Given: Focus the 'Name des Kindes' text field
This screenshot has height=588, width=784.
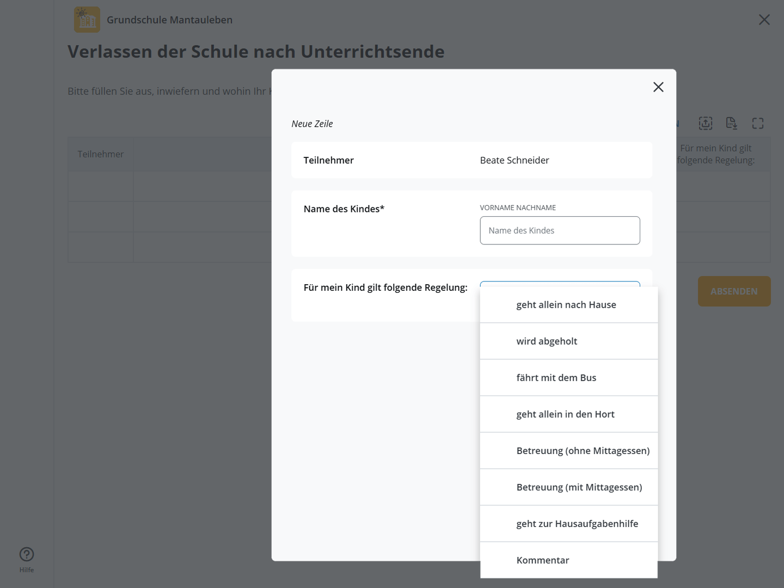Looking at the screenshot, I should 560,230.
